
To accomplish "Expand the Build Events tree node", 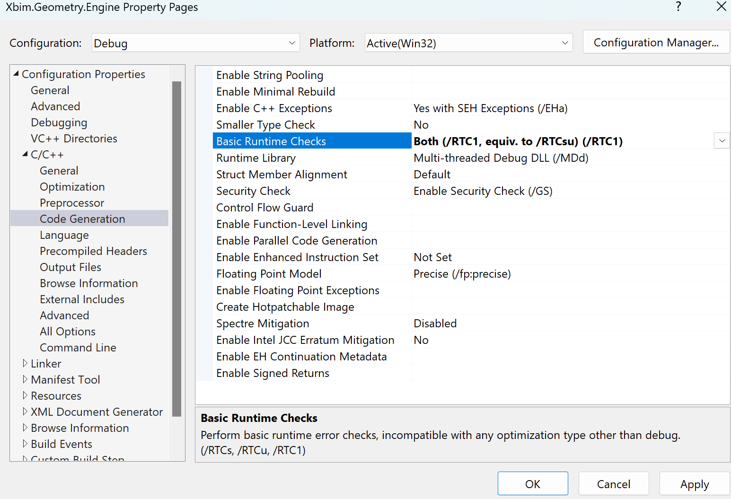I will point(25,444).
